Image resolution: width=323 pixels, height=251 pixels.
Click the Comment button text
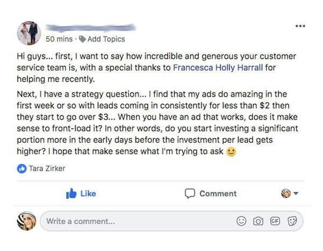(x=218, y=193)
